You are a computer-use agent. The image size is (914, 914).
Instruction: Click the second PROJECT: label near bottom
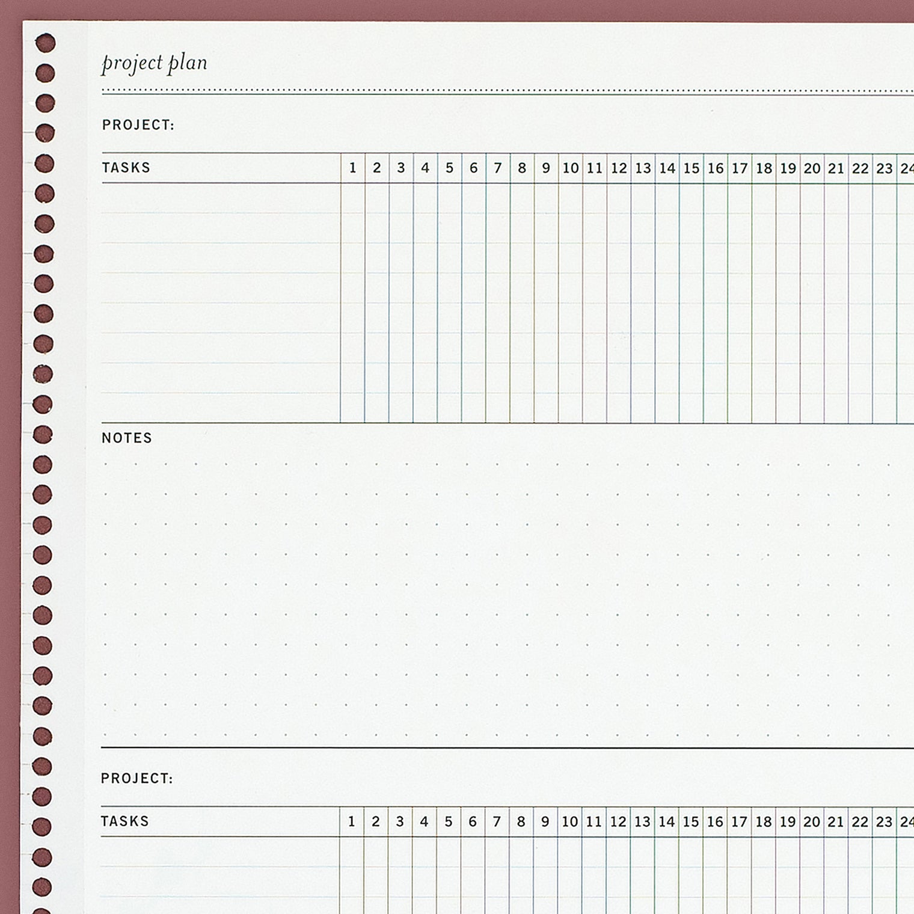click(x=136, y=779)
